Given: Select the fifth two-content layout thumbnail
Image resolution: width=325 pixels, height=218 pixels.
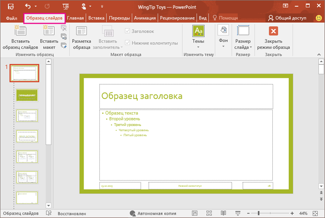Looking at the screenshot, I should click(27, 157).
